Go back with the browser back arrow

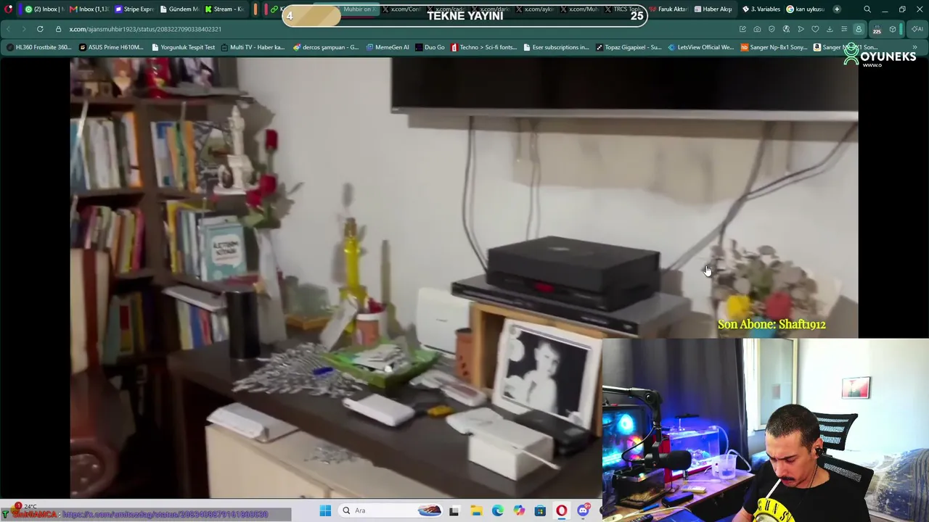tap(9, 29)
